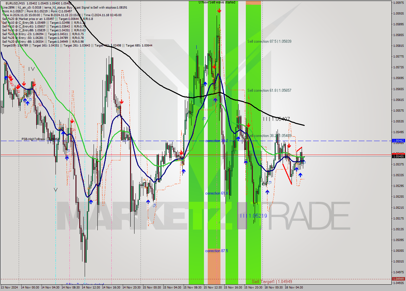This screenshot has height=291, width=406.
Task: Select 'Sell correction 61.8 | 1.05657' label
Action: pos(269,90)
